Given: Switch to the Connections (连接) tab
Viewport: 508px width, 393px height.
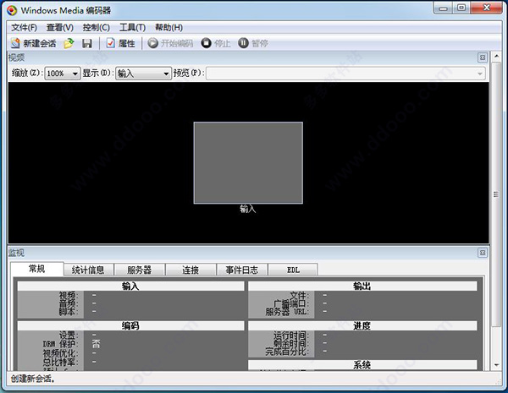Looking at the screenshot, I should (x=190, y=270).
